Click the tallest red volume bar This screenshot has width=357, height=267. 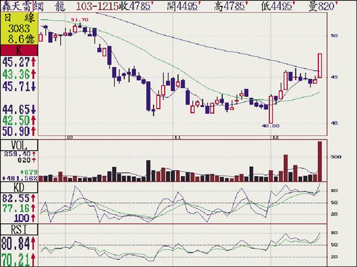pos(320,160)
